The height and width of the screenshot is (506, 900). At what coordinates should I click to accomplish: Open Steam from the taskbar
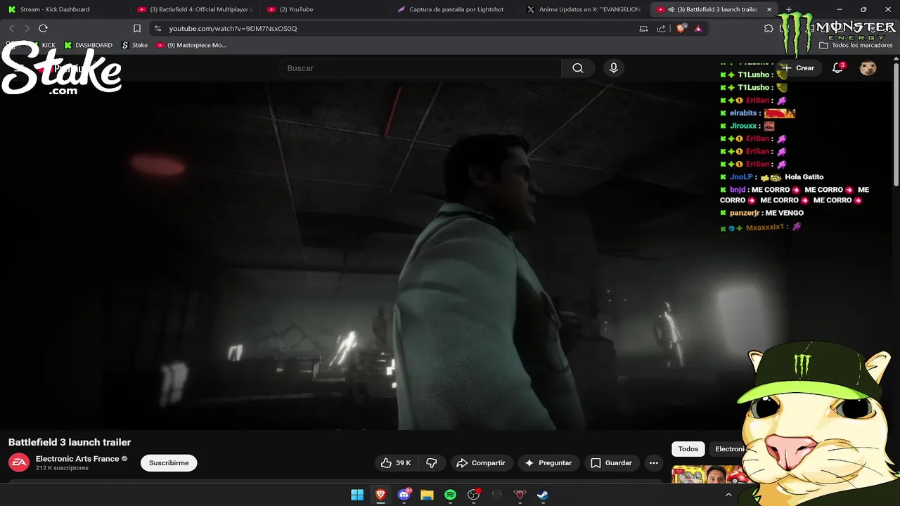pyautogui.click(x=543, y=495)
